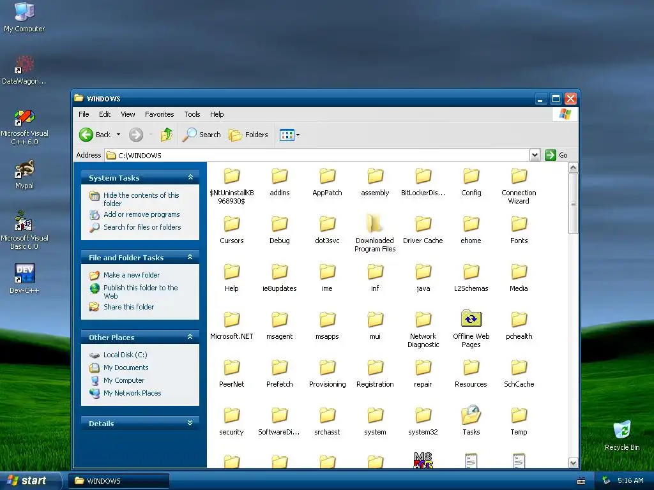Click Make a new folder link
The width and height of the screenshot is (654, 490).
132,275
